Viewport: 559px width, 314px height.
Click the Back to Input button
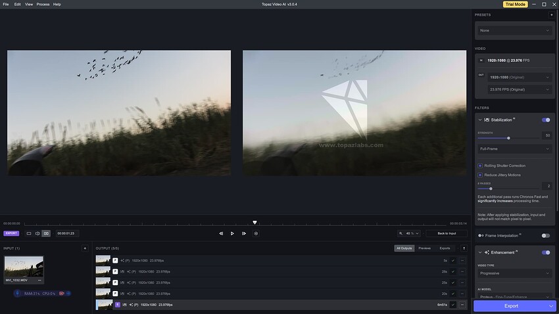[x=447, y=233]
